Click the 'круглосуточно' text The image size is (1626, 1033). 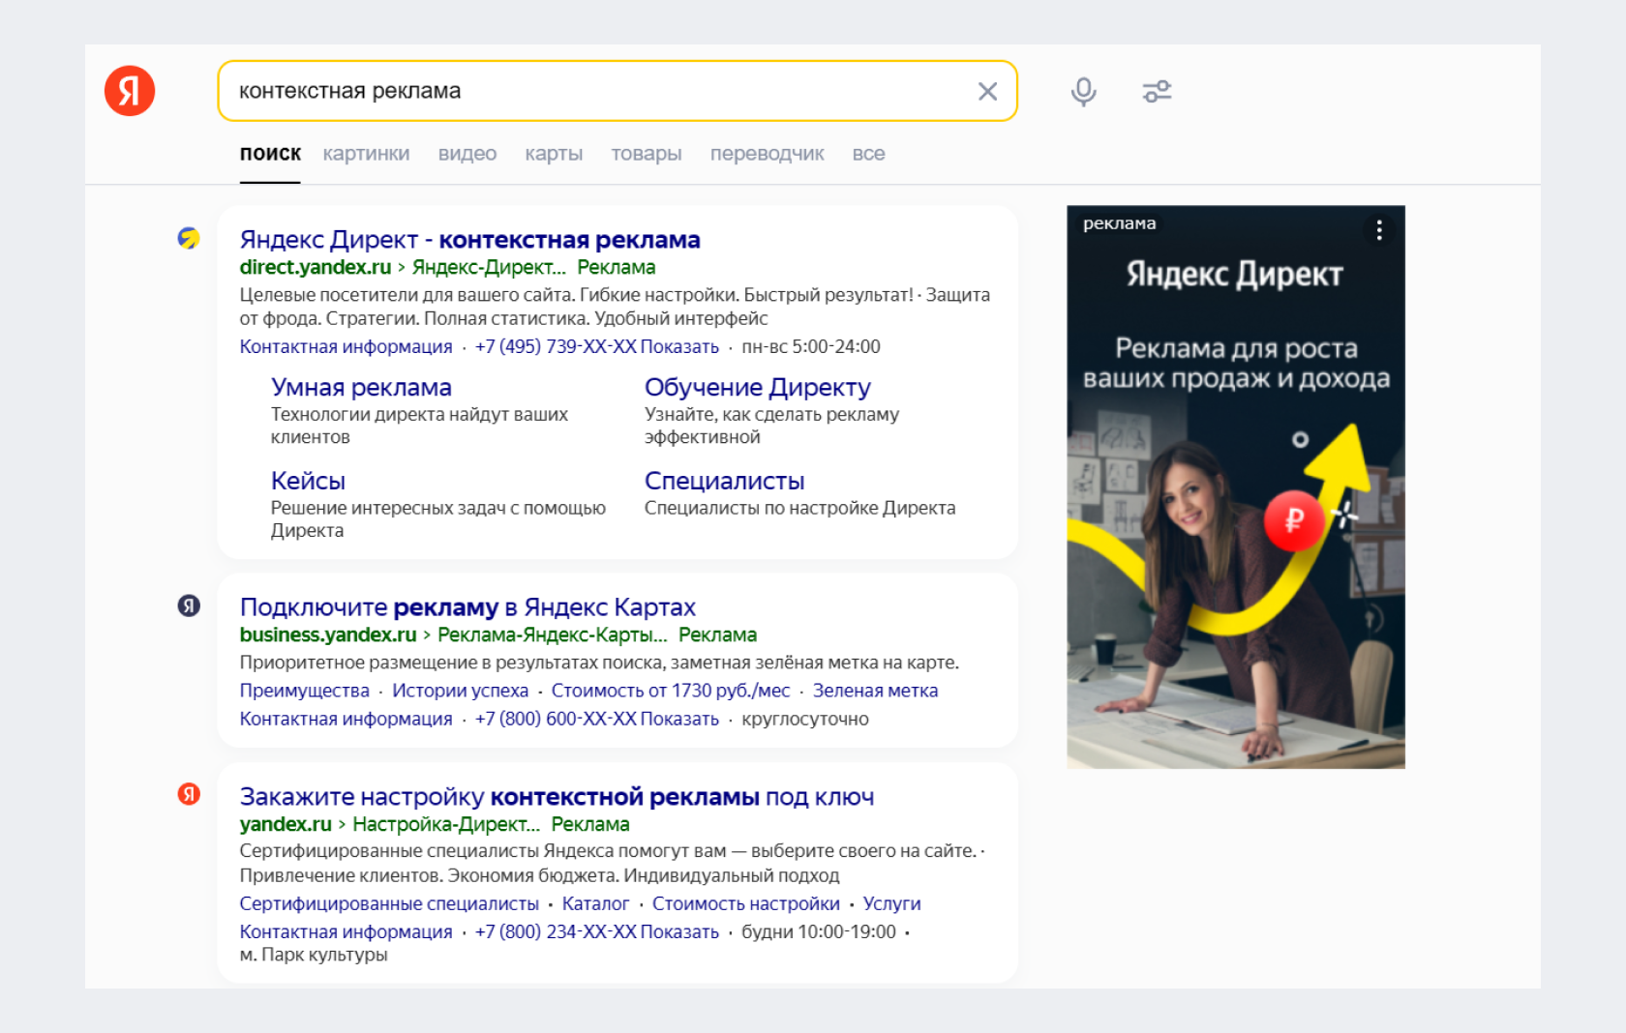point(805,719)
